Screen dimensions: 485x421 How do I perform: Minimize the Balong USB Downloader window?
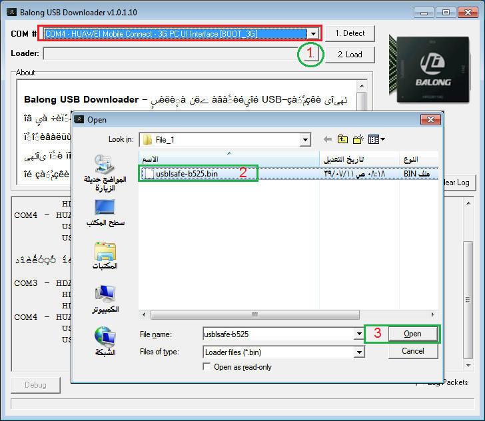point(424,13)
